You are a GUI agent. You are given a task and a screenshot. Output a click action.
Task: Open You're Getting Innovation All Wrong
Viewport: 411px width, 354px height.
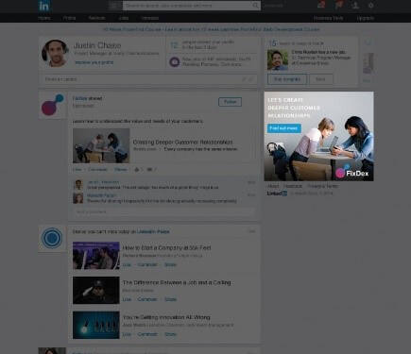click(166, 317)
